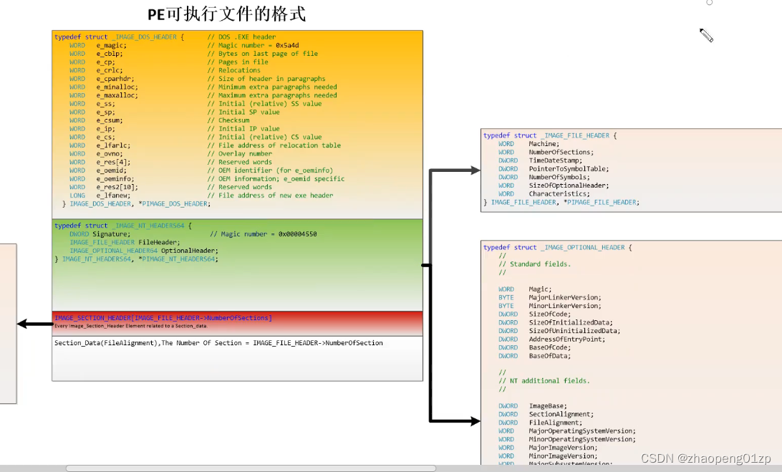Click the "SizeOfOptionalHeader;" field
Viewport: 782px width, 472px height.
point(569,186)
